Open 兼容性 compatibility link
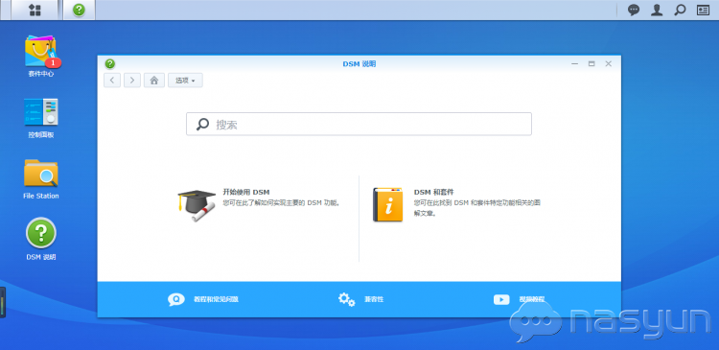 (x=374, y=299)
